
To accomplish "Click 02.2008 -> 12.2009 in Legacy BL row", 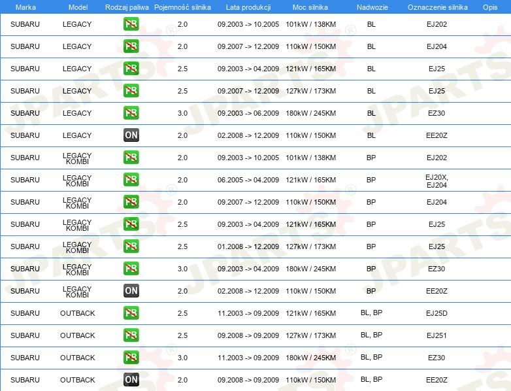I will [248, 135].
